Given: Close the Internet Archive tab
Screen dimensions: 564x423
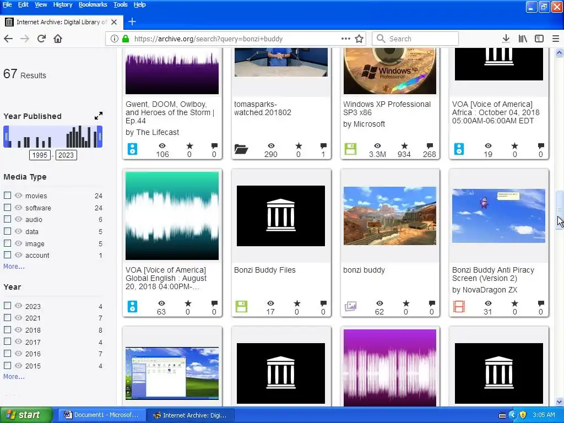Looking at the screenshot, I should pyautogui.click(x=114, y=22).
